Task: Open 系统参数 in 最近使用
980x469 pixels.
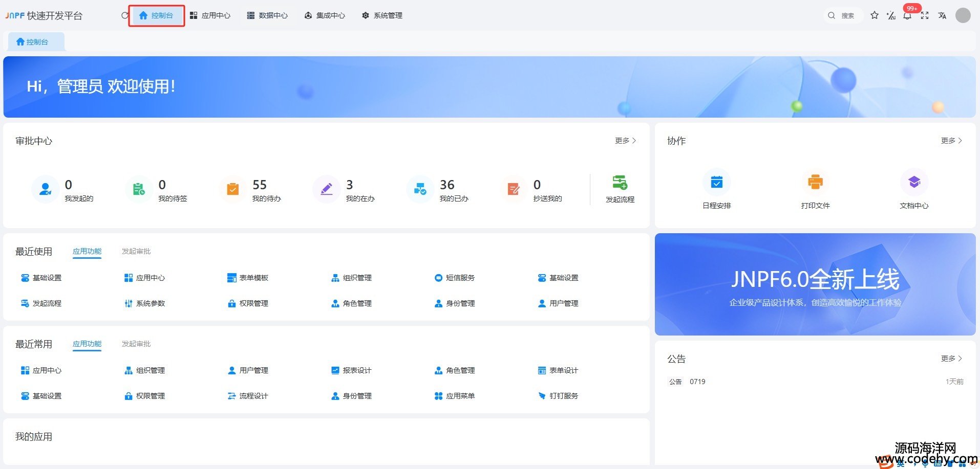Action: (145, 303)
